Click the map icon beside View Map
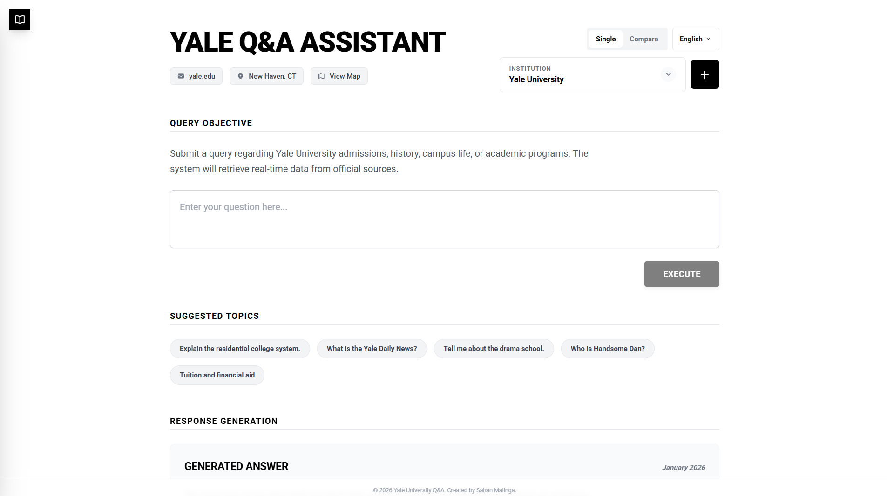Image resolution: width=887 pixels, height=496 pixels. tap(321, 76)
